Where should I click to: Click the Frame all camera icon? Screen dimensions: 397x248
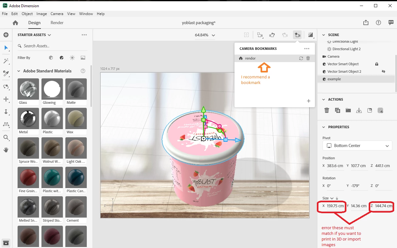(260, 35)
